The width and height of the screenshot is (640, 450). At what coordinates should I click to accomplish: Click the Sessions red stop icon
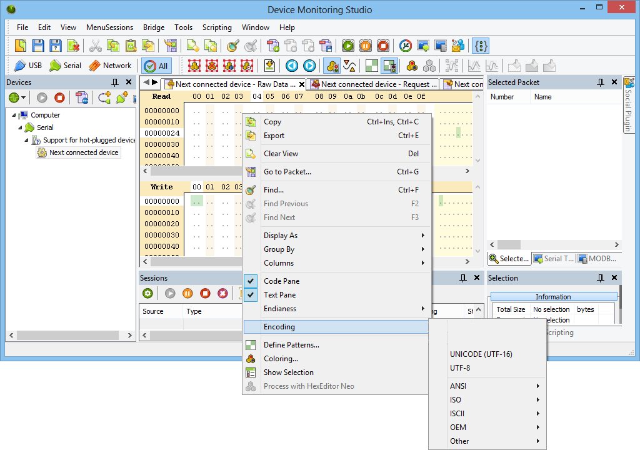click(x=205, y=293)
